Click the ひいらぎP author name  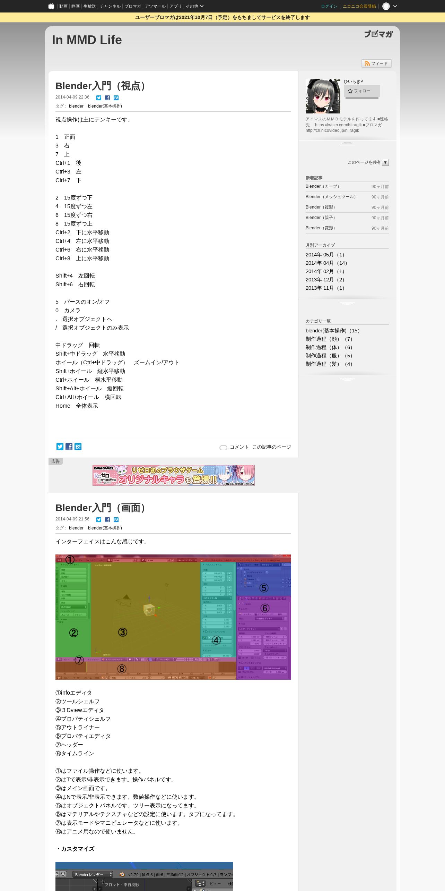354,82
